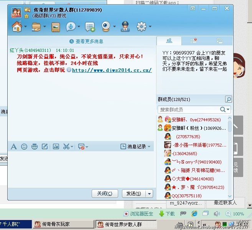Expand the home icon dropdown arrow
This screenshot has height=230, width=252.
coord(26,26)
